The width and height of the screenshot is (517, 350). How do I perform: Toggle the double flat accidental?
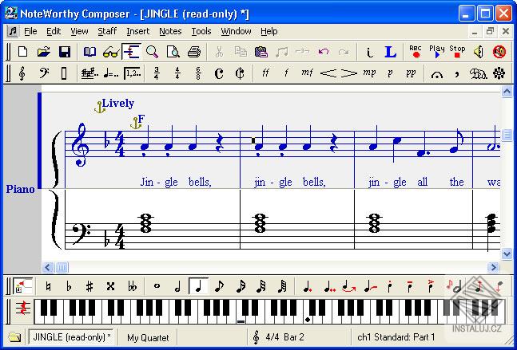[x=132, y=286]
